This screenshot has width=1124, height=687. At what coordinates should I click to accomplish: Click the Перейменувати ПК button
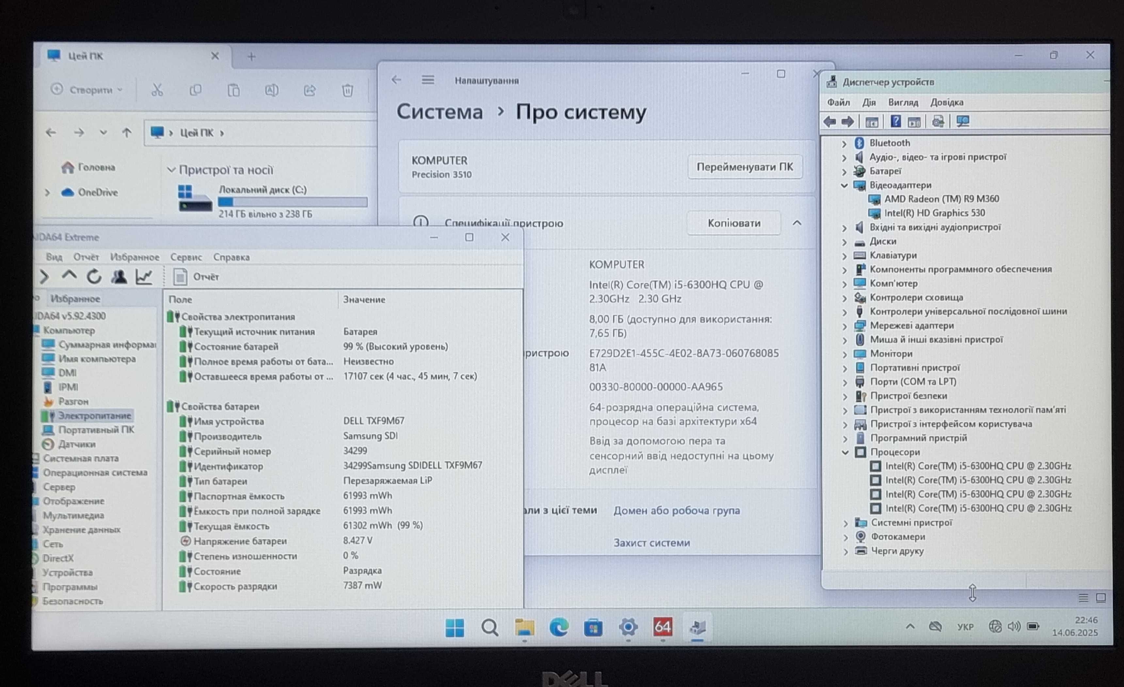click(x=744, y=167)
